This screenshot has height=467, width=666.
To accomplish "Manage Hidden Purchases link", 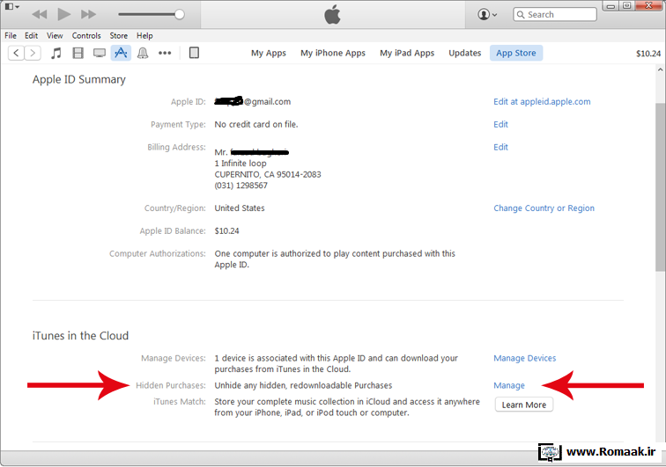I will pos(509,385).
